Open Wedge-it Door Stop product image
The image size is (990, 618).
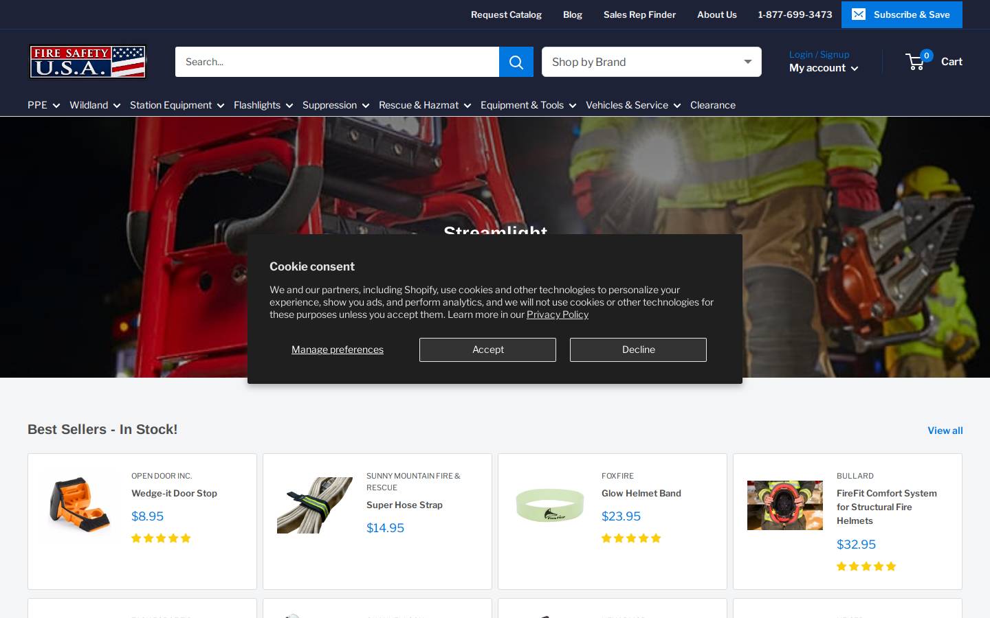tap(80, 505)
